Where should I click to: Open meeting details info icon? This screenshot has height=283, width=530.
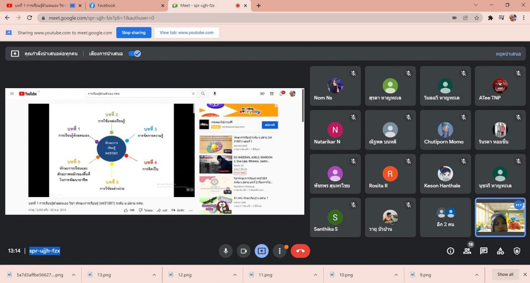click(450, 251)
